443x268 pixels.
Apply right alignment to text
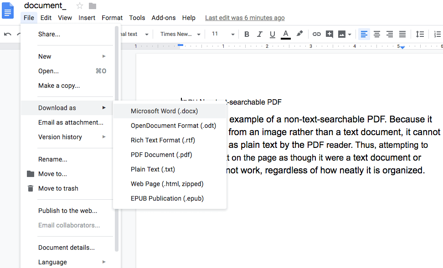coord(390,34)
